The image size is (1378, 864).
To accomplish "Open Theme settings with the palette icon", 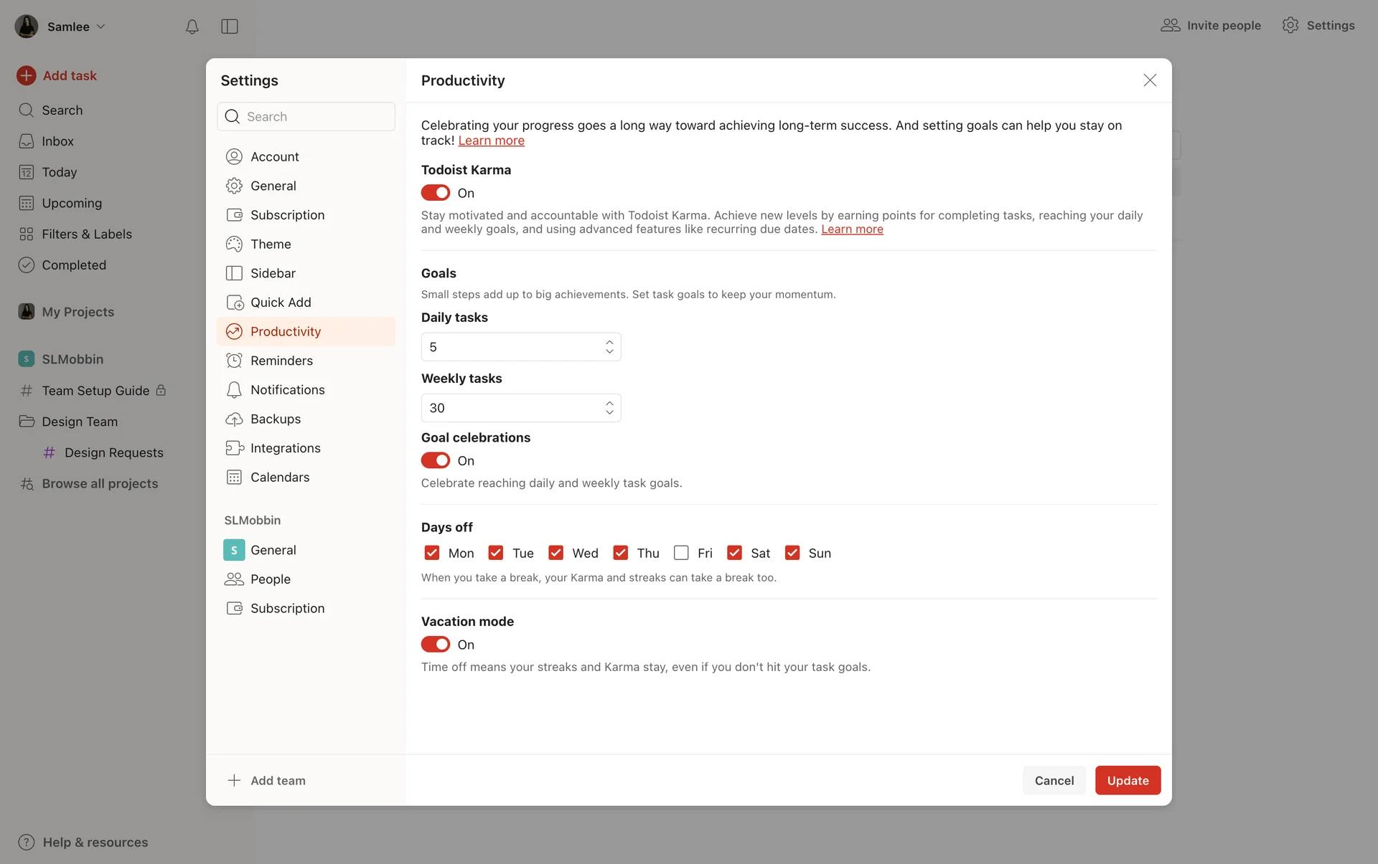I will click(x=234, y=244).
